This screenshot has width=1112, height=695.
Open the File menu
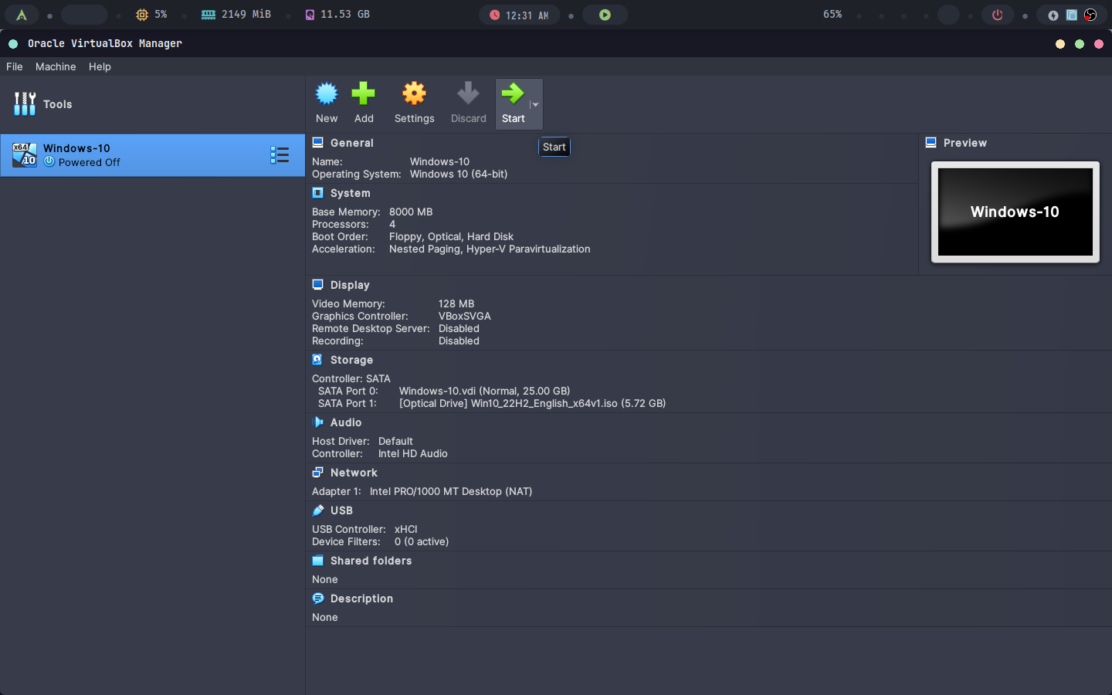click(x=15, y=66)
